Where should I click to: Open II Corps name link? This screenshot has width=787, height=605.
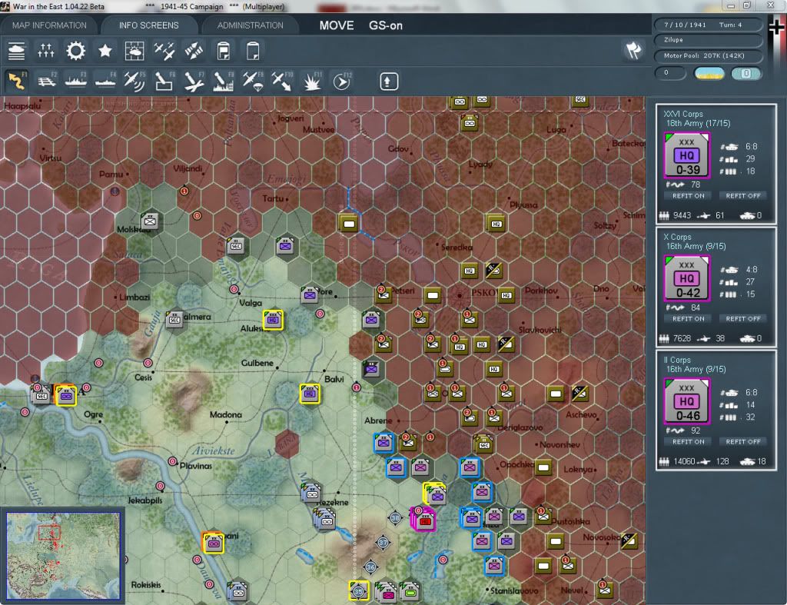tap(676, 360)
